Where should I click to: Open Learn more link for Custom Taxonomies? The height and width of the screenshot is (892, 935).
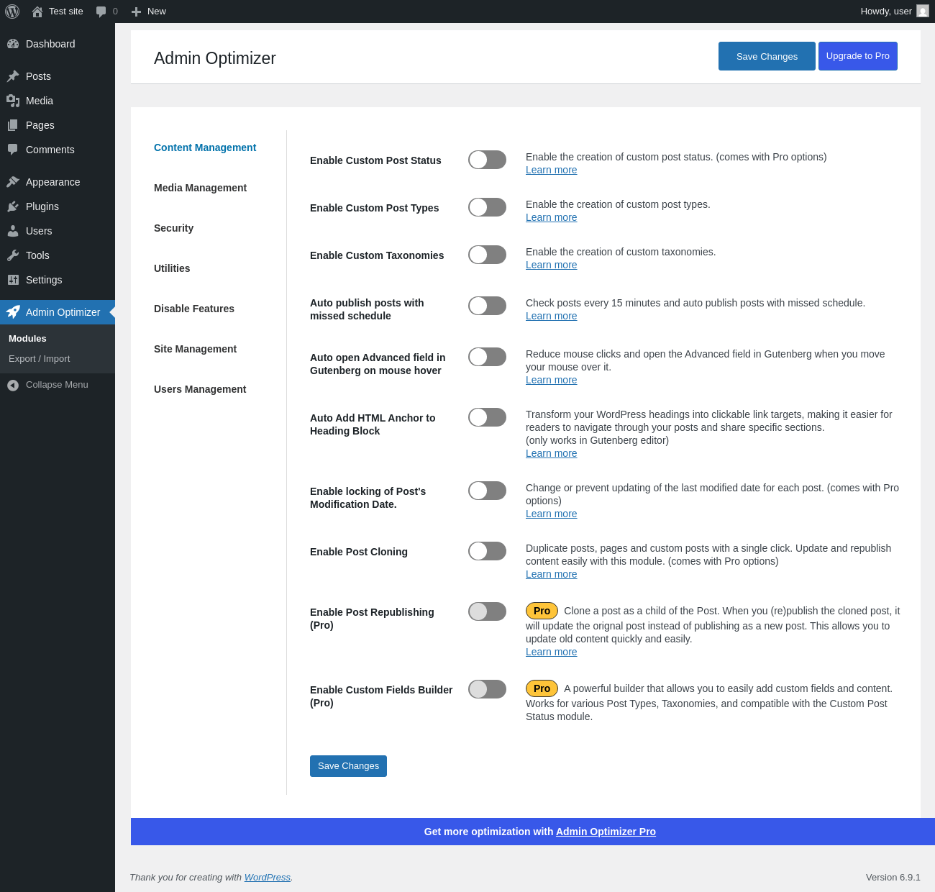[551, 265]
